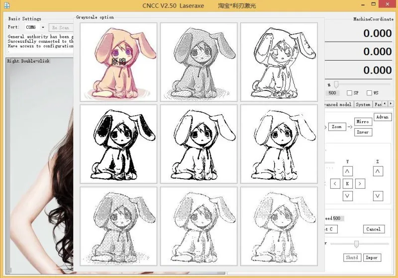Pick the middle-right light threshold bunny thumbnail
This screenshot has height=278, width=398.
(279, 144)
